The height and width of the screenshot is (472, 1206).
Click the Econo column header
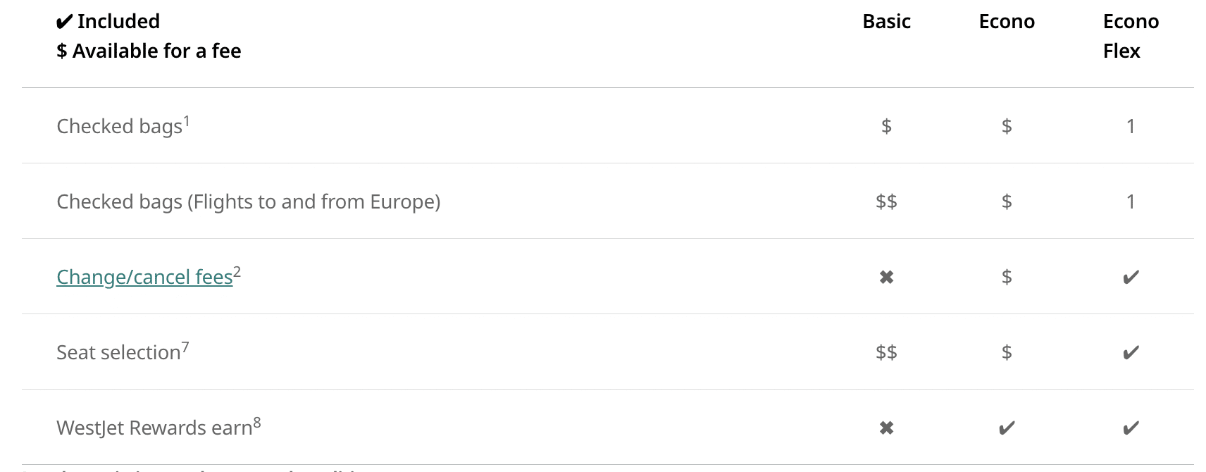click(1007, 22)
